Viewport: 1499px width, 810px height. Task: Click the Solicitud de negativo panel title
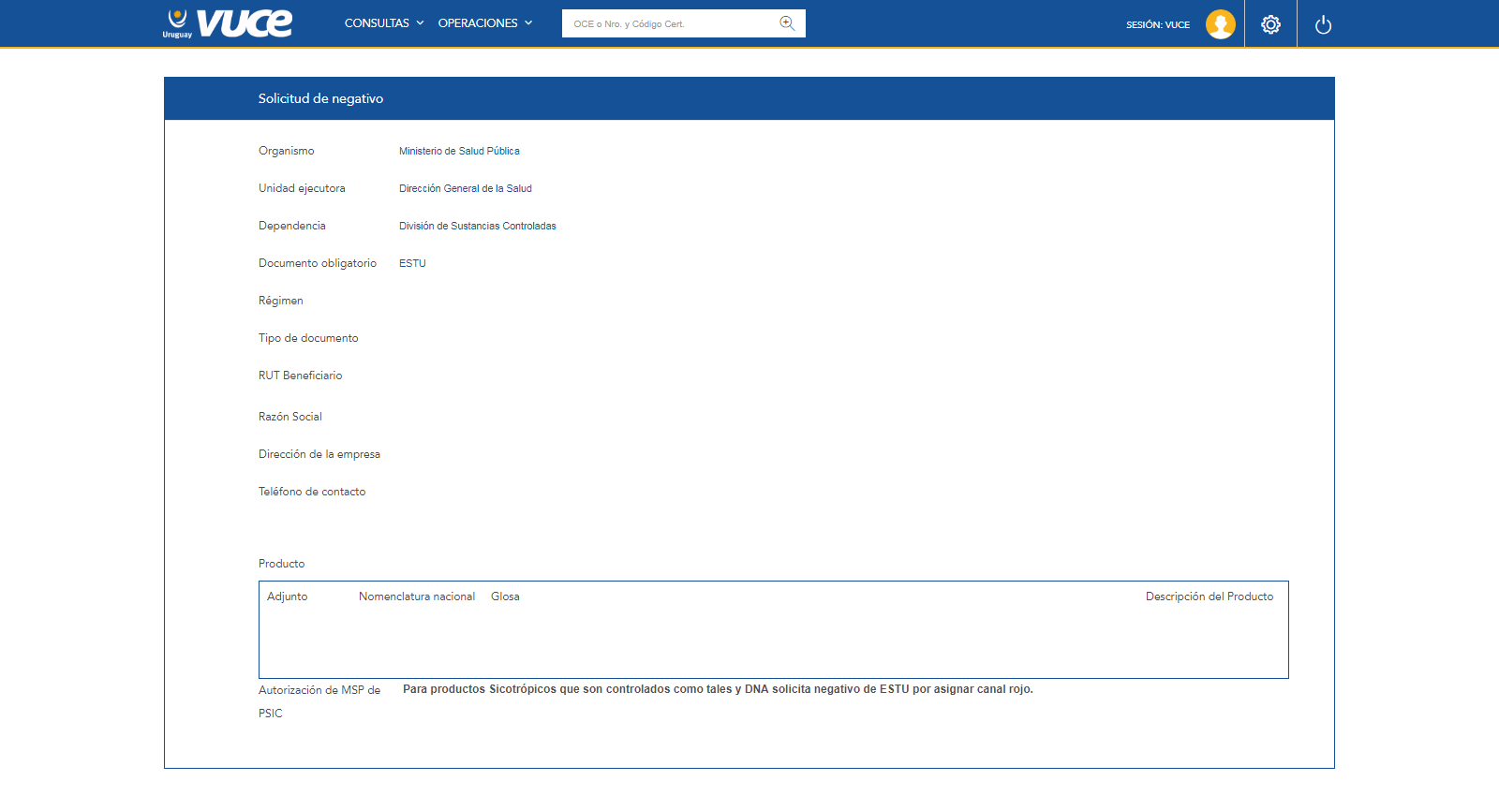[320, 98]
